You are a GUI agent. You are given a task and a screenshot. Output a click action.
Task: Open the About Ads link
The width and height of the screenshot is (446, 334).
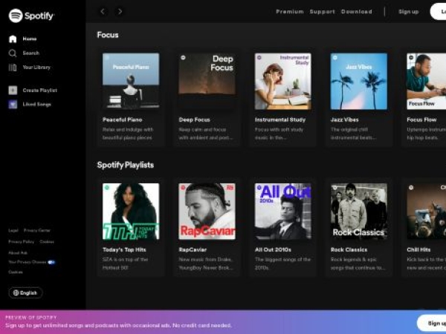tap(18, 253)
